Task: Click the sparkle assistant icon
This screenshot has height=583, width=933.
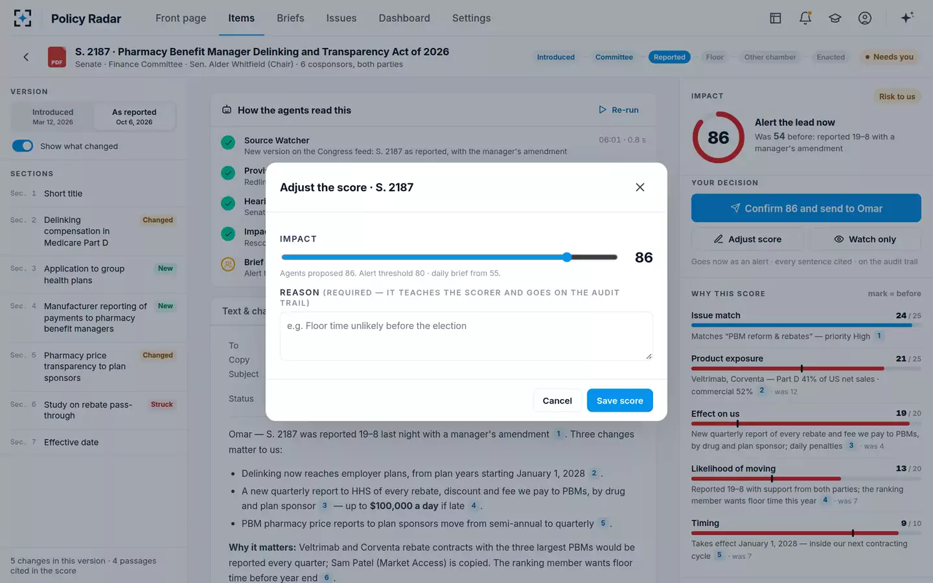Action: tap(907, 17)
